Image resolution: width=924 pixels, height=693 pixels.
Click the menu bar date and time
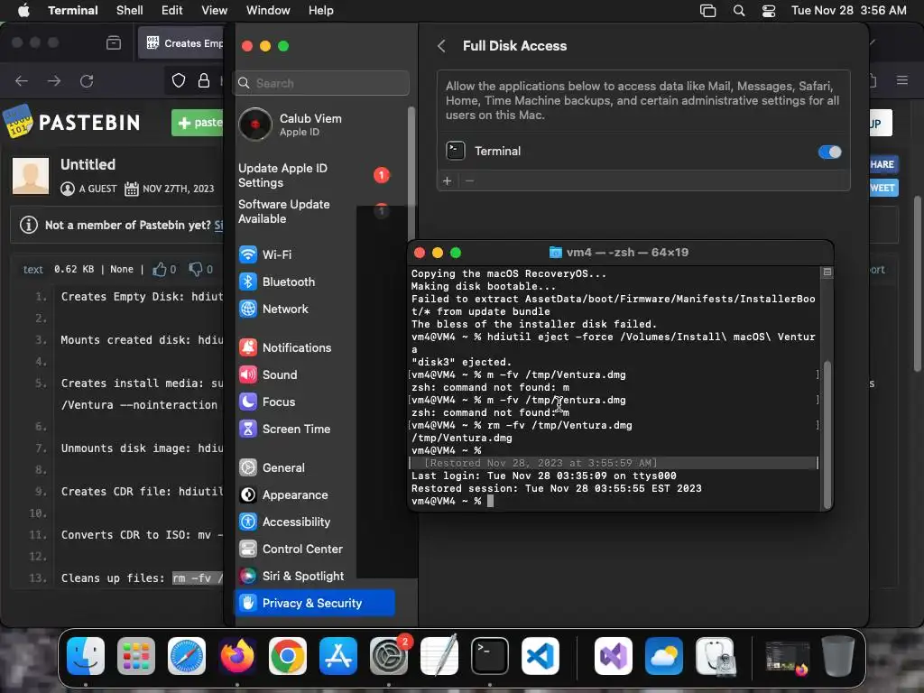point(848,10)
